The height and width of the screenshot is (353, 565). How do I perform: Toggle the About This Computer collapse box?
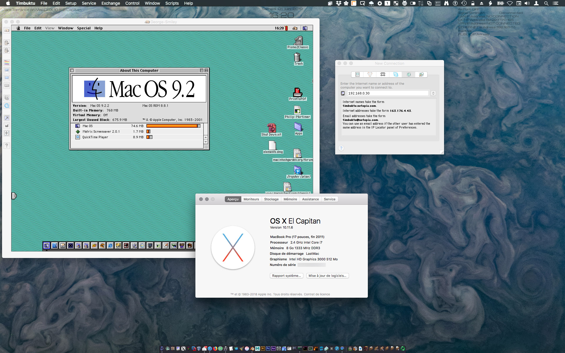point(206,71)
